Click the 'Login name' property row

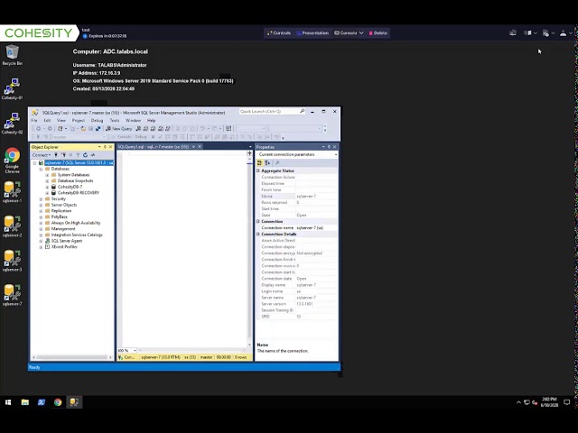[x=297, y=291]
